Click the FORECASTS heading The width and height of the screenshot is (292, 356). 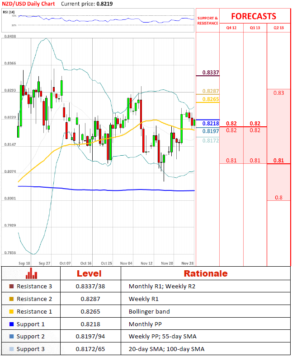254,16
